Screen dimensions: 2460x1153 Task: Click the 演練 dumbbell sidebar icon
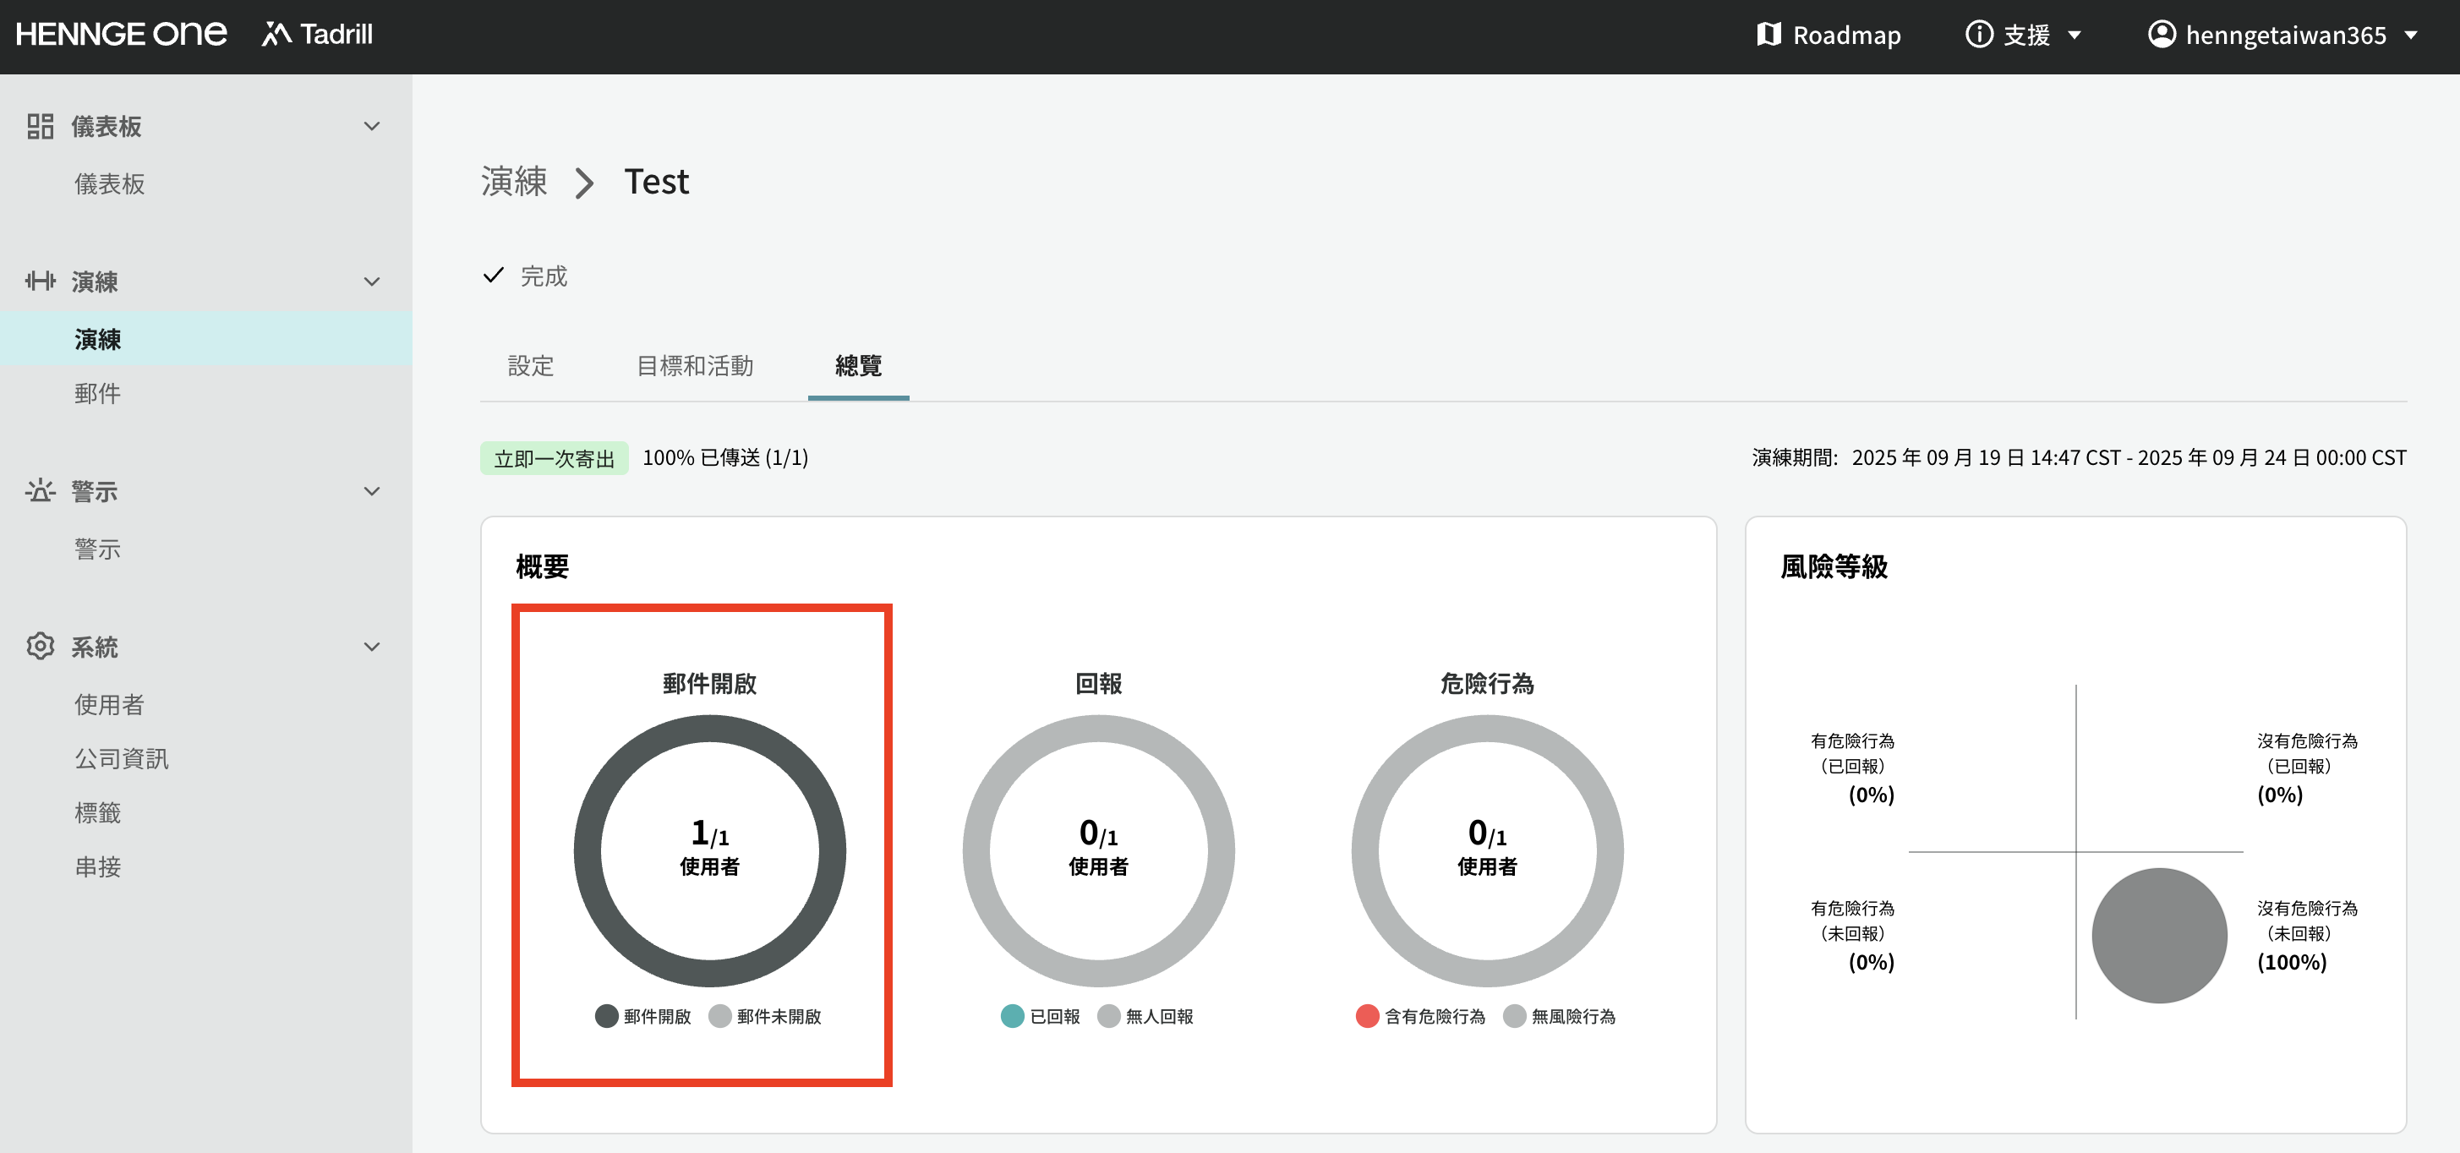pyautogui.click(x=40, y=281)
